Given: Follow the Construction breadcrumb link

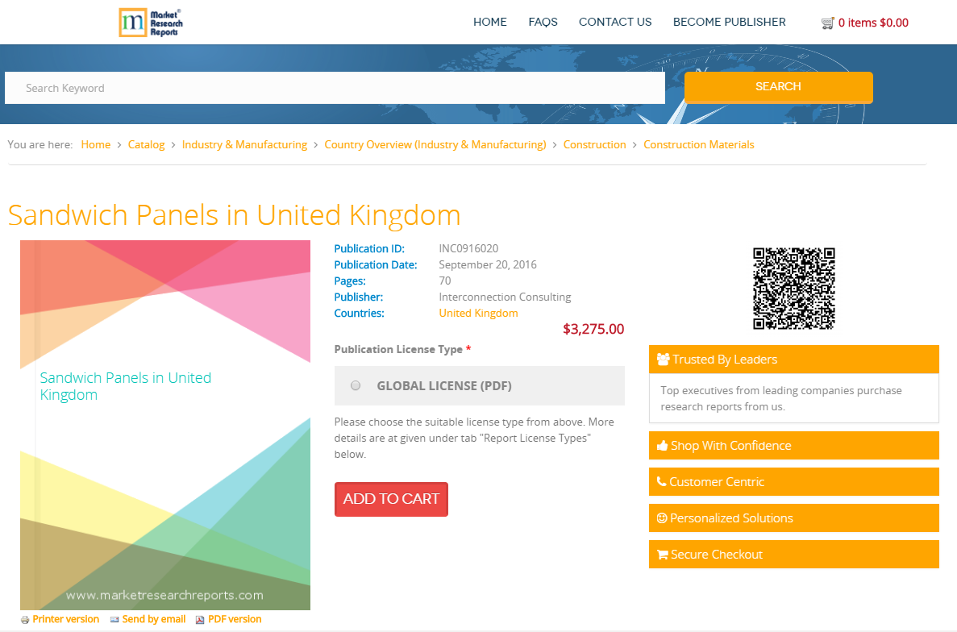Looking at the screenshot, I should pos(594,144).
